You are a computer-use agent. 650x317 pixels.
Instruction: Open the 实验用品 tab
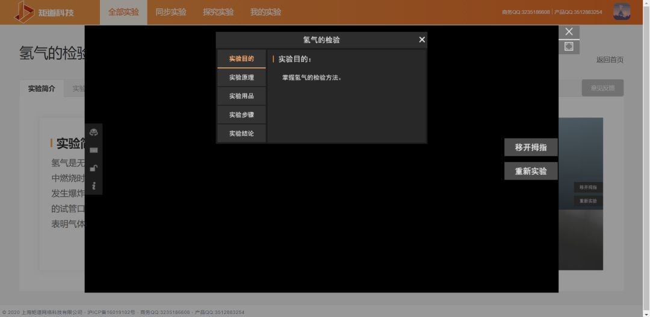tap(242, 96)
